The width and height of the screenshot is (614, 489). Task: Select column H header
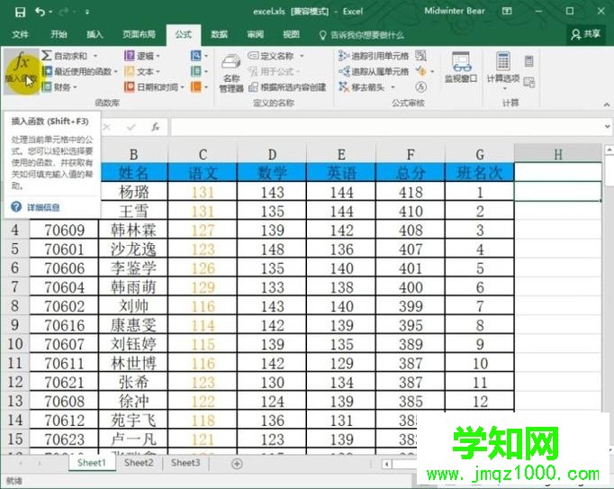(x=558, y=154)
